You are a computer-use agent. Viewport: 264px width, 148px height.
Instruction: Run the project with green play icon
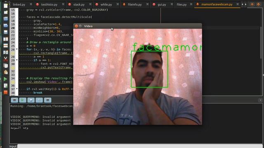(5, 79)
